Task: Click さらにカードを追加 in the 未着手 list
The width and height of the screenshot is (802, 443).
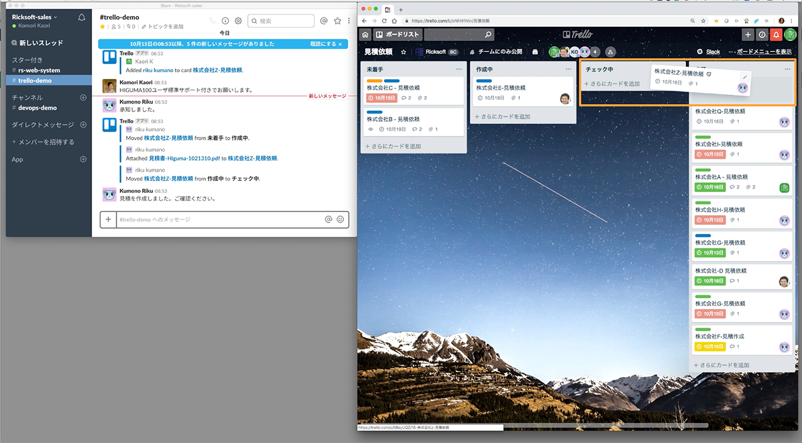Action: coord(393,146)
